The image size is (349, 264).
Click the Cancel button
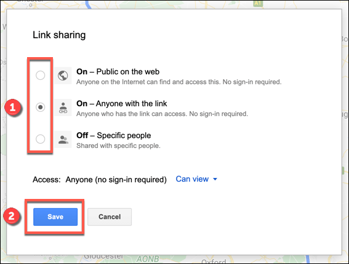110,217
